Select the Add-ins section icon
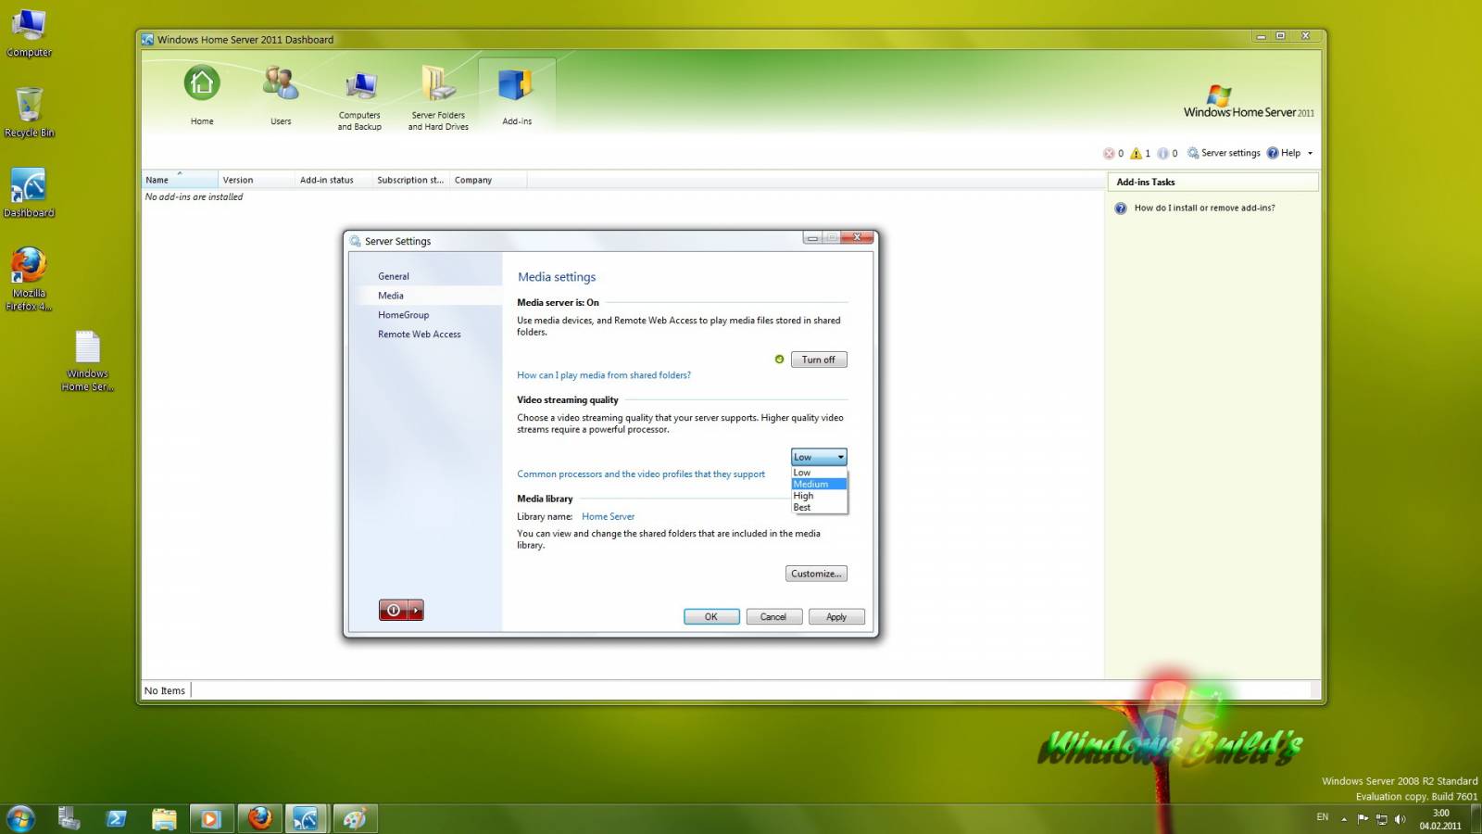This screenshot has width=1482, height=834. (516, 95)
